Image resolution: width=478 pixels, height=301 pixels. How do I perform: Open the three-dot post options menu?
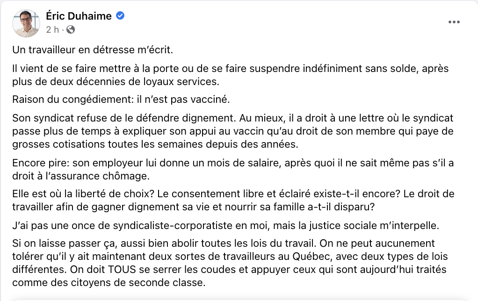coord(454,22)
